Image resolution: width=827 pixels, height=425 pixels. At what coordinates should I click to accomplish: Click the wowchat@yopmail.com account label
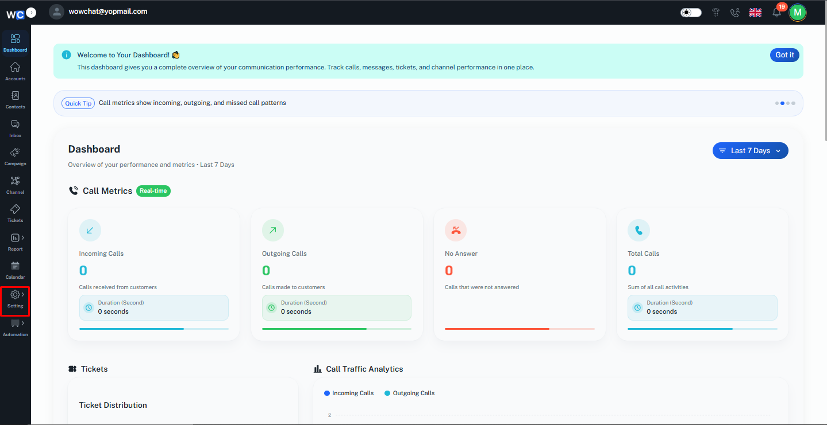pos(108,11)
